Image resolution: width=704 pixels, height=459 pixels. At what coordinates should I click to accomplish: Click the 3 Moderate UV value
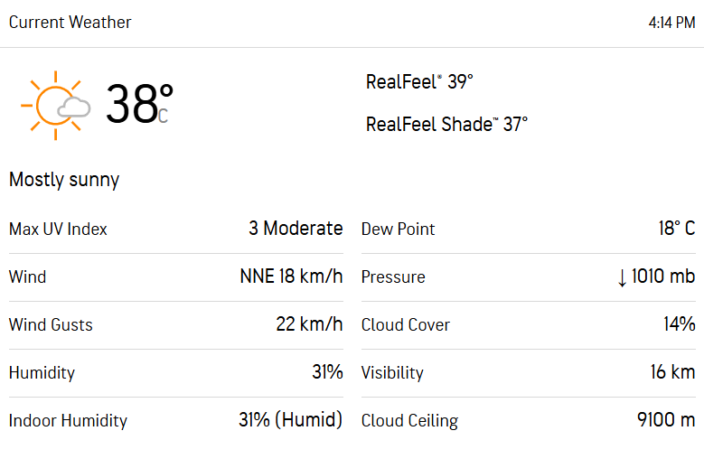(x=296, y=229)
